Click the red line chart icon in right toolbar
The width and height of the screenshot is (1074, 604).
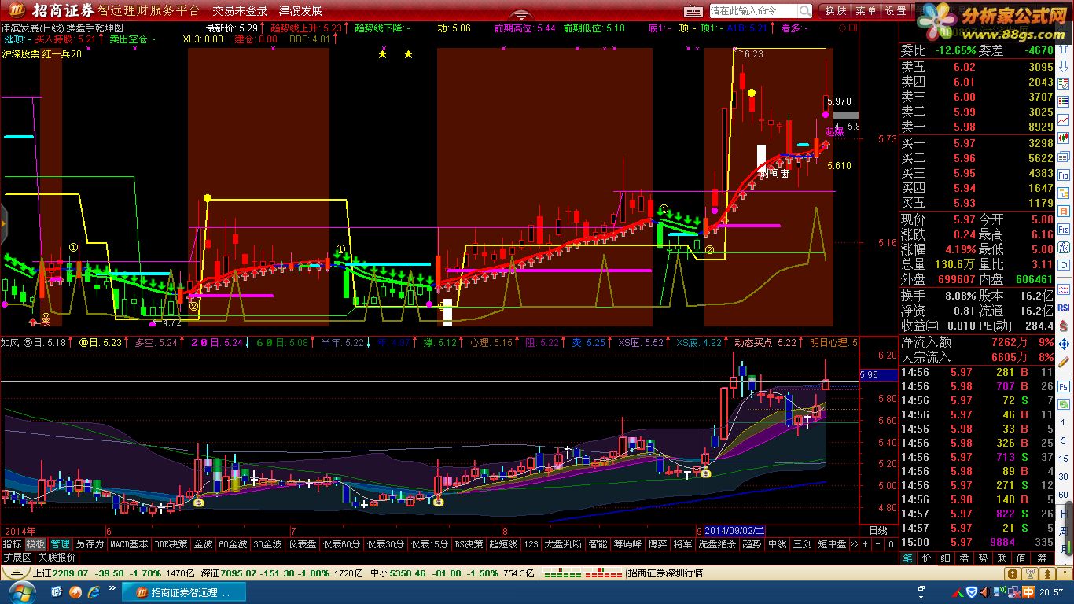pos(1064,120)
